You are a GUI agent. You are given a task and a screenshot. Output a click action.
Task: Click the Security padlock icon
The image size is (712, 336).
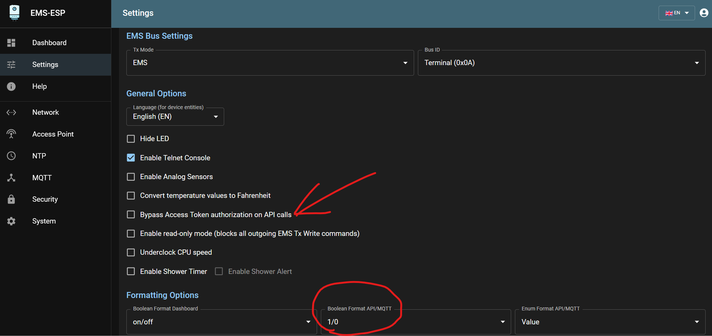coord(11,199)
